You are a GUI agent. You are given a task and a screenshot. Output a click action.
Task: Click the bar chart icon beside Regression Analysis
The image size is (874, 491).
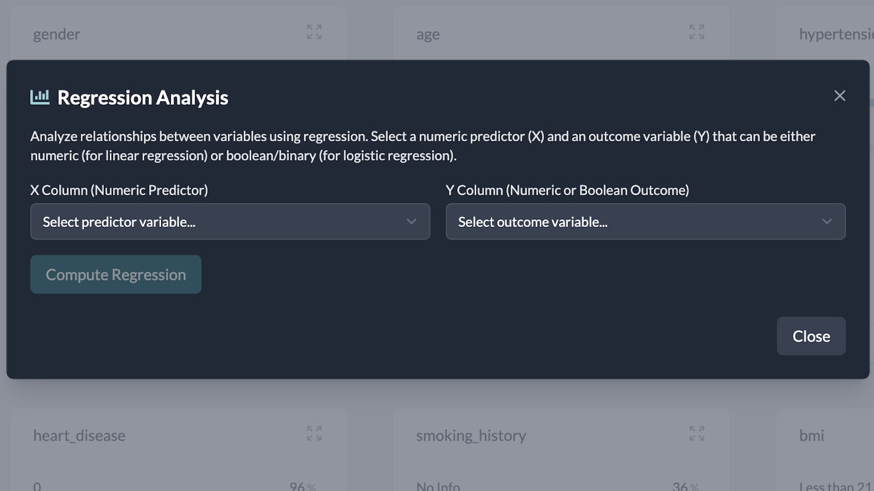point(40,98)
